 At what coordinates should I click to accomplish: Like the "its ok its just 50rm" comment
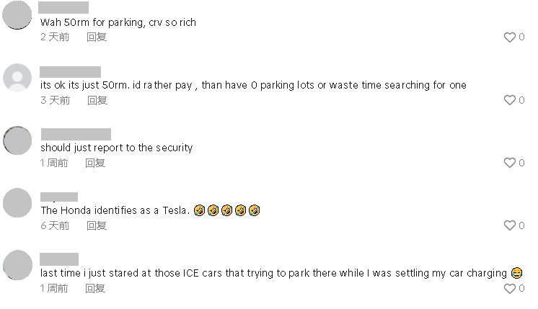[x=510, y=100]
